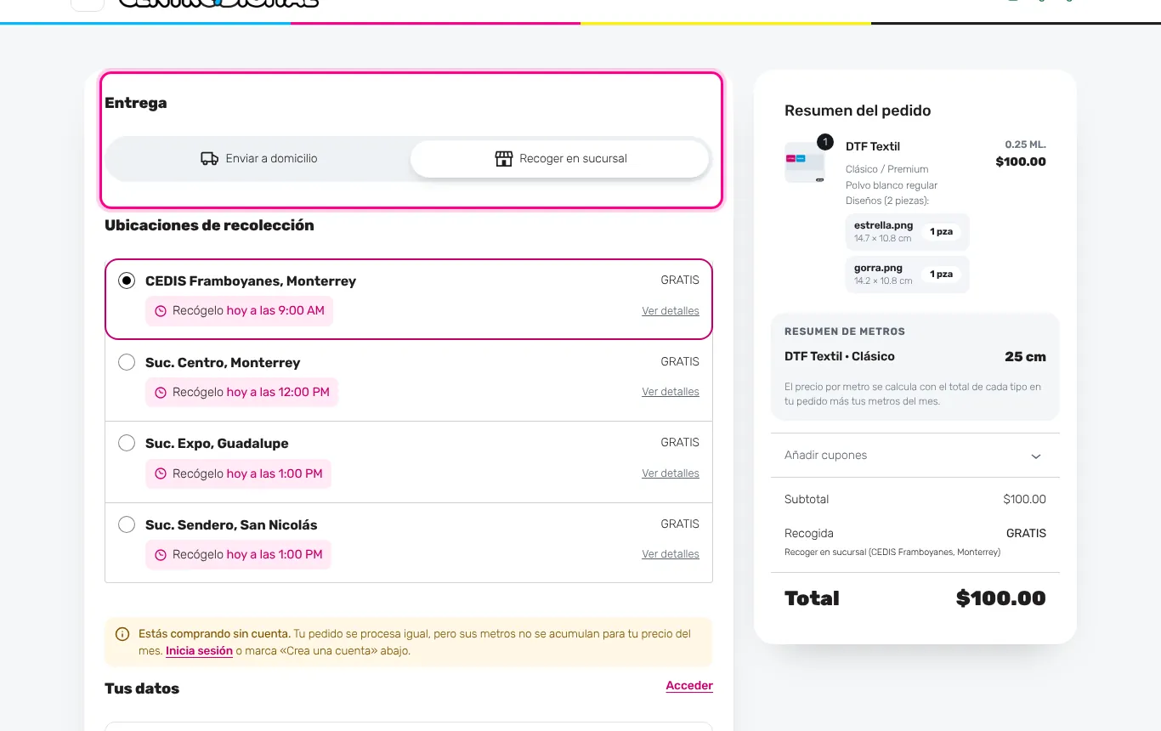1161x731 pixels.
Task: Click clock icon in Suc. Centro row
Action: (x=161, y=393)
